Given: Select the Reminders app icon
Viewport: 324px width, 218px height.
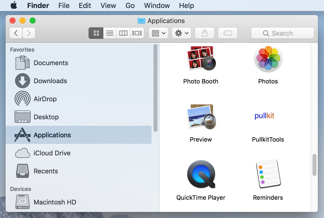Looking at the screenshot, I should tap(268, 174).
